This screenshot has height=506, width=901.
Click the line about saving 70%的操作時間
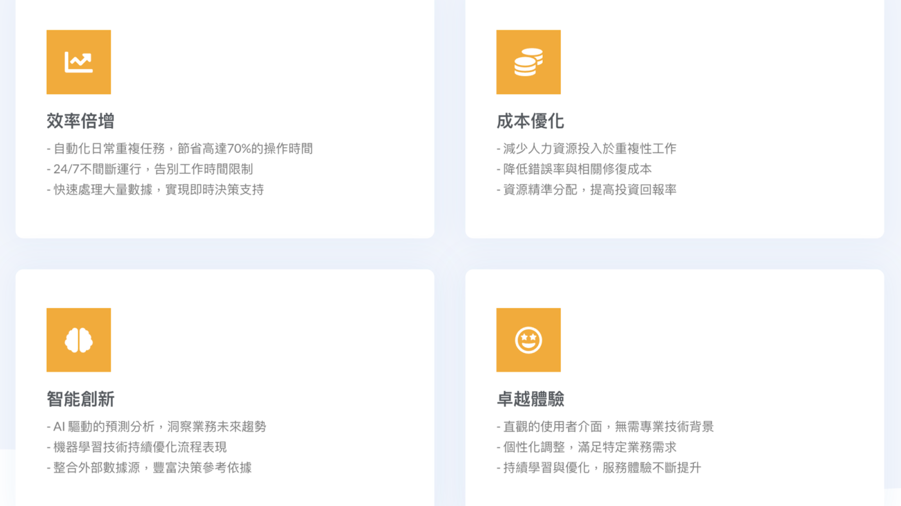pyautogui.click(x=180, y=148)
